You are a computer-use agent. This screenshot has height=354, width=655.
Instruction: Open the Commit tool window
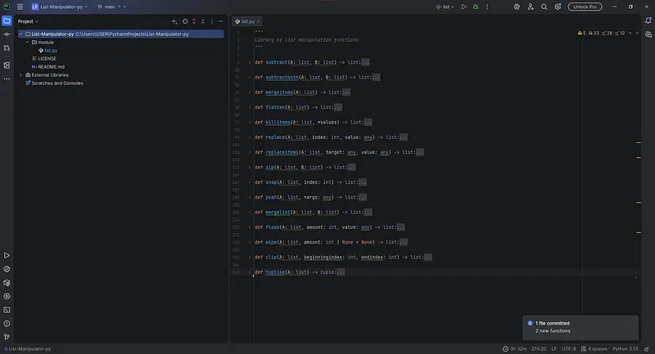pyautogui.click(x=7, y=34)
